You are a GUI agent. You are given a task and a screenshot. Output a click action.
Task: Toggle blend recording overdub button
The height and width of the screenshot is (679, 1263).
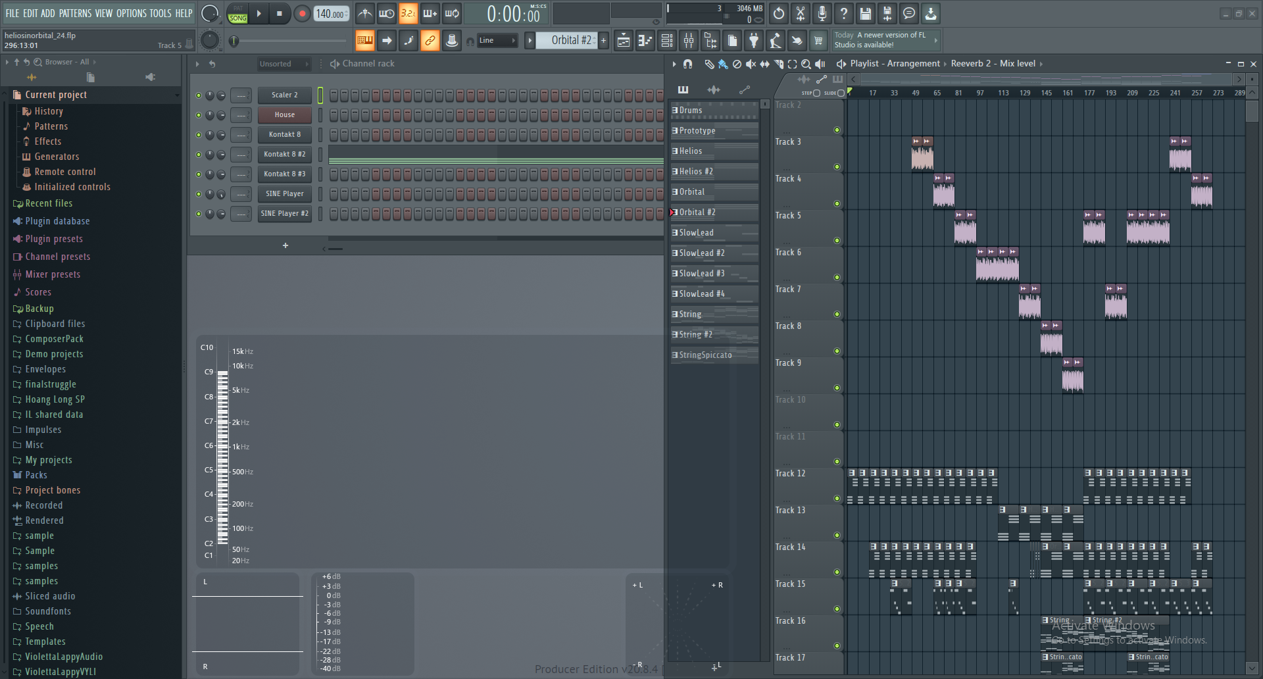pos(430,13)
